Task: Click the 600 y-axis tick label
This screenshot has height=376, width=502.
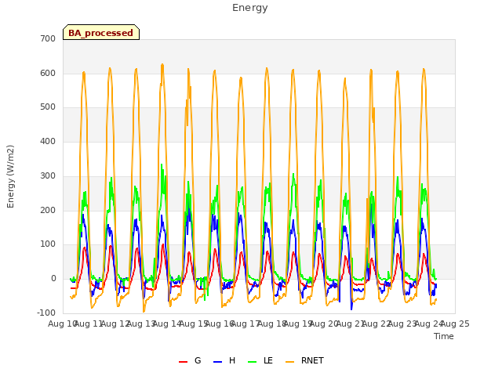Action: [48, 73]
